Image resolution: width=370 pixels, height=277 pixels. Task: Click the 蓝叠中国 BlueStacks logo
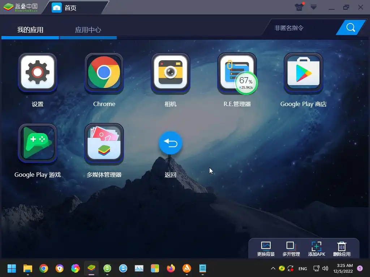pos(21,7)
